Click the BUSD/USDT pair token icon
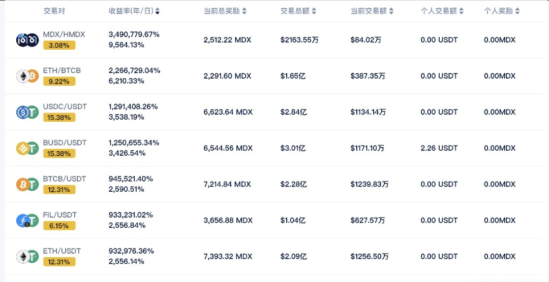Screen dimensions: 549x282 [27, 148]
